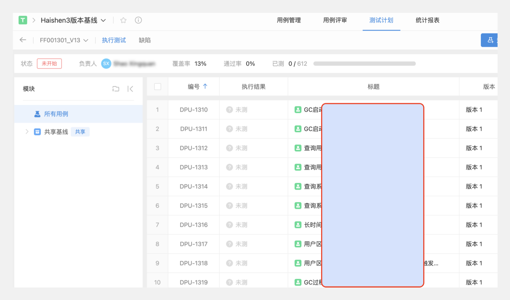This screenshot has height=300, width=510.
Task: Click the green T app logo icon
Action: (23, 20)
